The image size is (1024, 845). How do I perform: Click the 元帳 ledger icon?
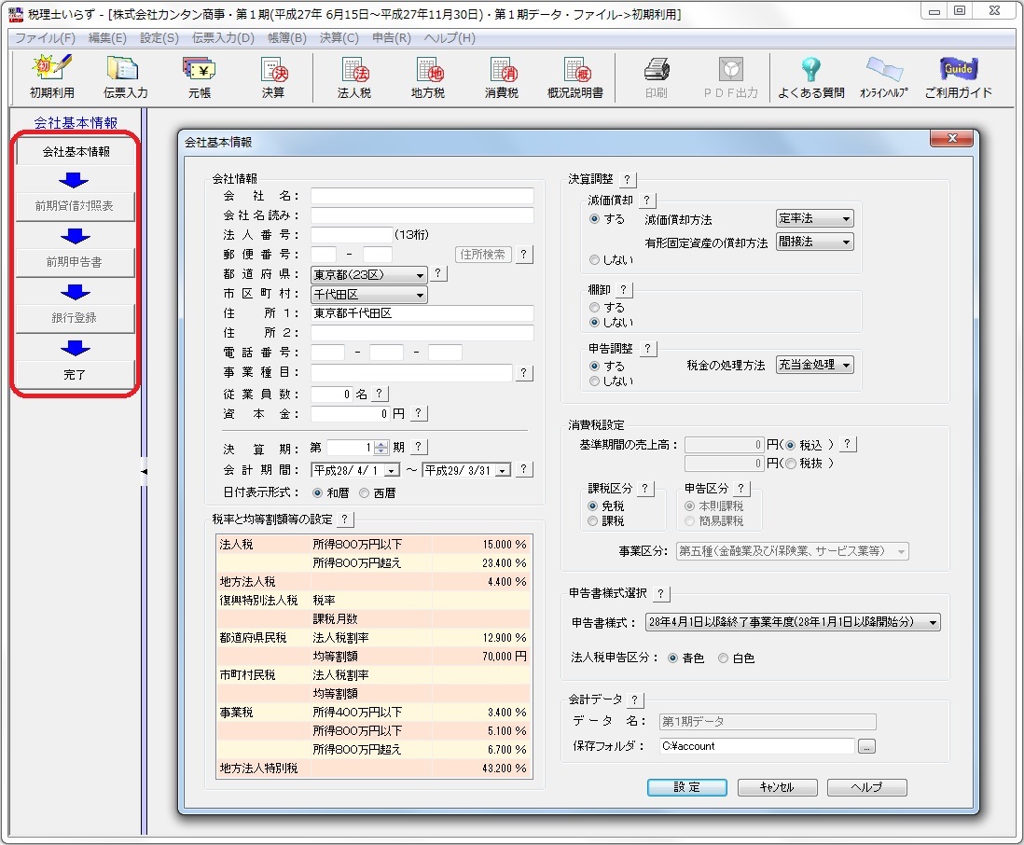pyautogui.click(x=200, y=76)
